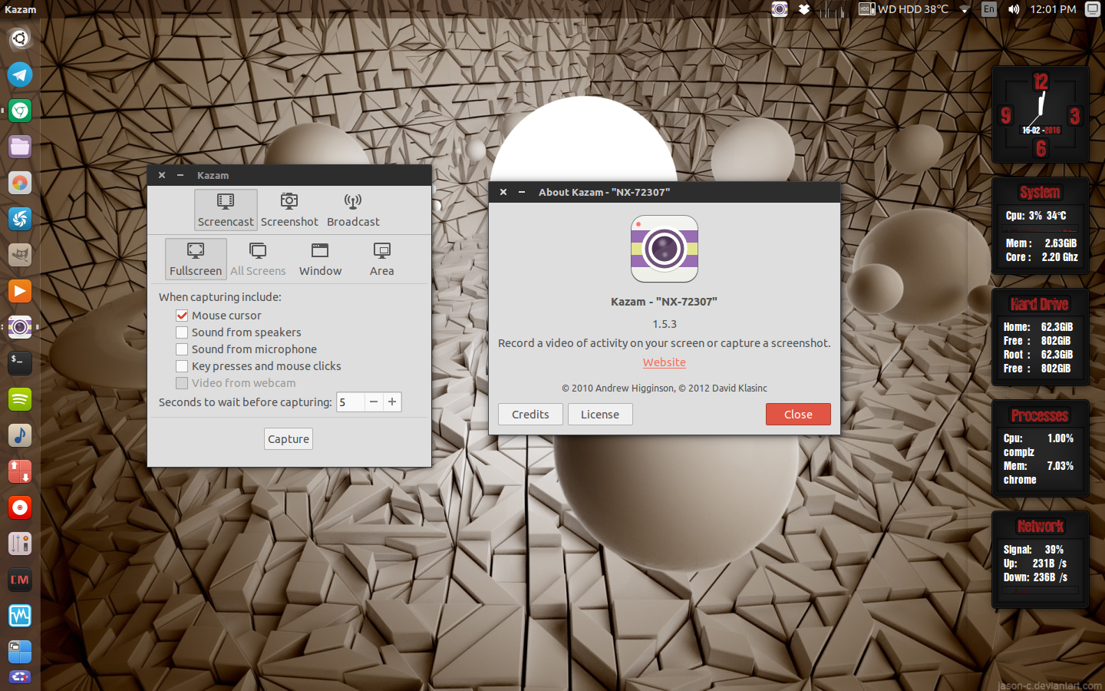Screen dimensions: 1105x691
Task: Launch the blue swirl app icon
Action: point(20,219)
